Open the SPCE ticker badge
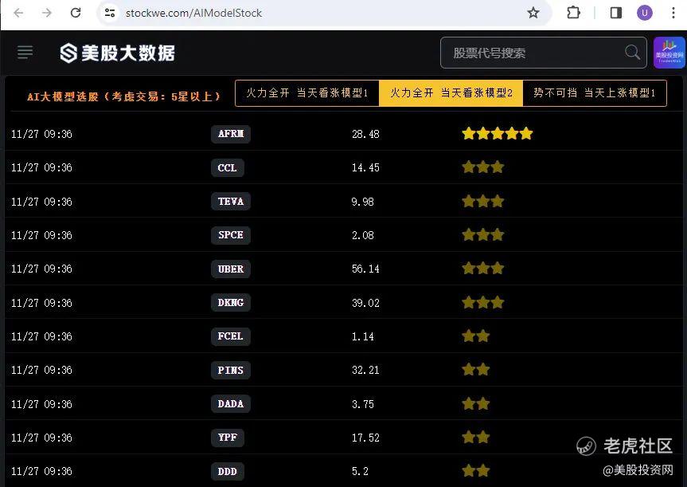687x487 pixels. (231, 235)
